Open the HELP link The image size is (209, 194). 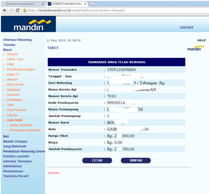[202, 40]
